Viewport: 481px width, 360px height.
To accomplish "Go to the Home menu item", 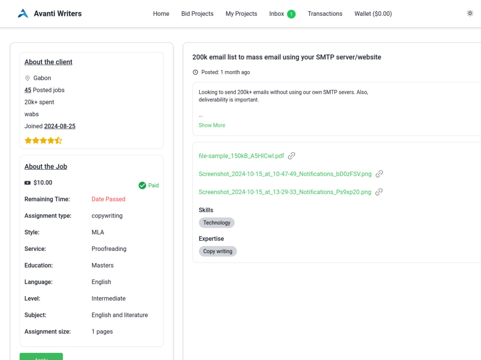I will tap(161, 14).
